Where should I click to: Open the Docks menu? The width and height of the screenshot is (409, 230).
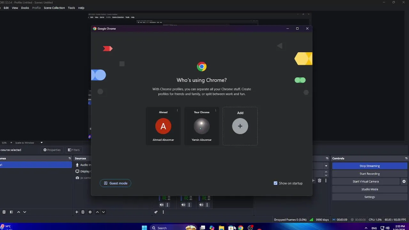(x=25, y=8)
